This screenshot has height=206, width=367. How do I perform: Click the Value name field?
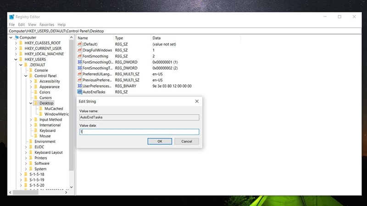(x=139, y=117)
